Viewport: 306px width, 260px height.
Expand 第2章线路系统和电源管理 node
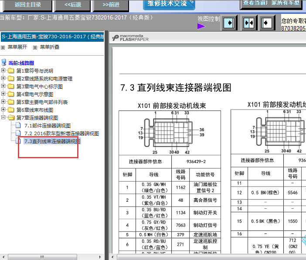tap(3, 78)
